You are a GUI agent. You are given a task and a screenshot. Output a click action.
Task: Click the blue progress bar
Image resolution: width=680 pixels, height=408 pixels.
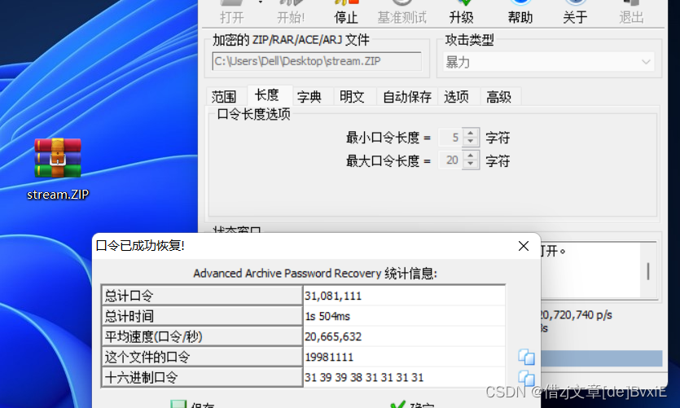[602, 358]
